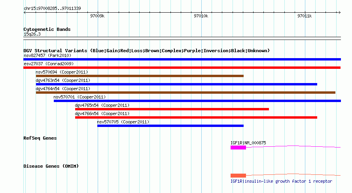Click the blue dgv4763n54 gain bar
Viewport: 352px width, 193px height.
[176, 84]
